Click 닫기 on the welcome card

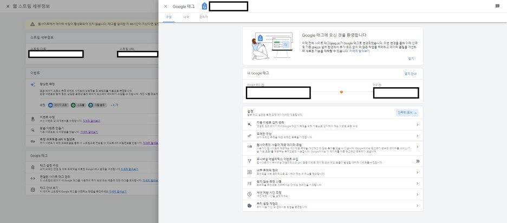coord(411,59)
